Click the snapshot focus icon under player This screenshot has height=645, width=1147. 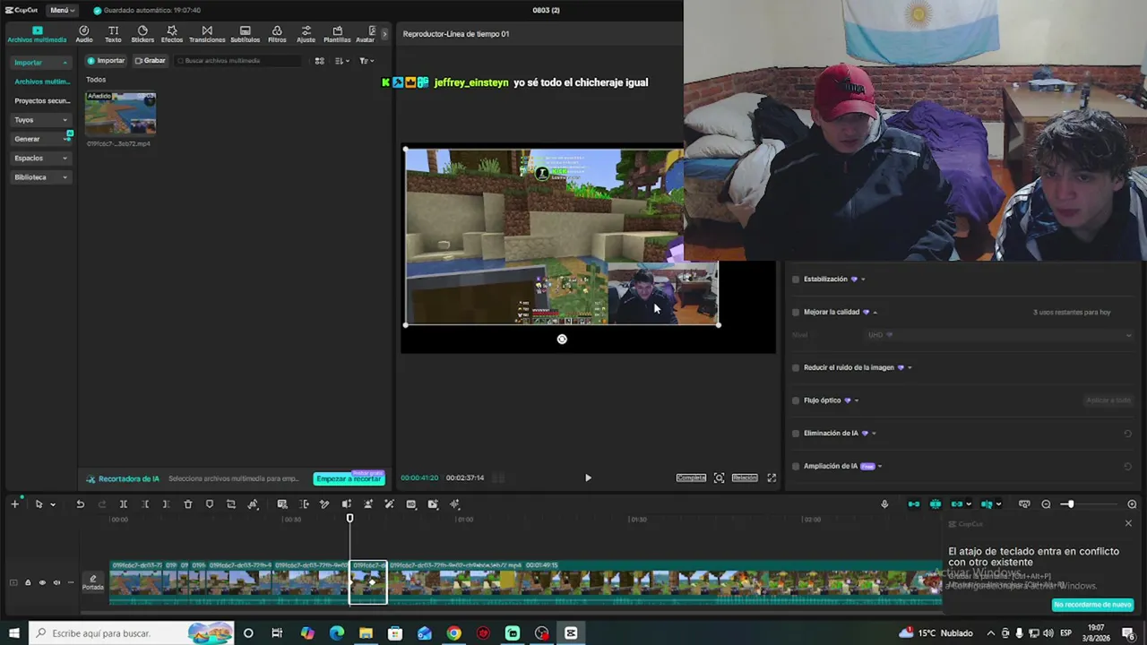719,477
